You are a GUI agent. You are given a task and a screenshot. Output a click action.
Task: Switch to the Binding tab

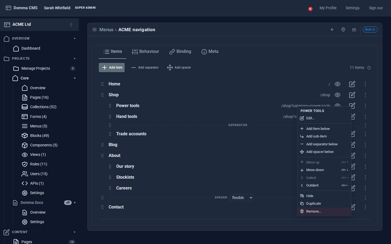coord(180,52)
